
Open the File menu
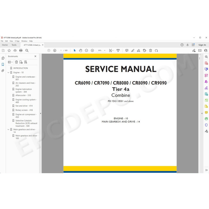(2, 41)
